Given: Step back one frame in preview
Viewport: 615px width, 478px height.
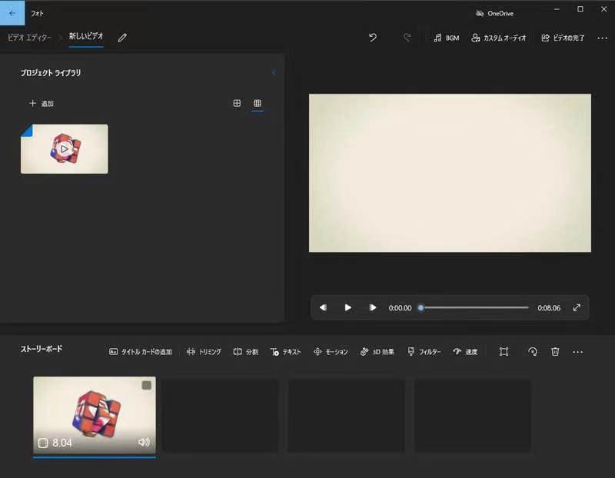Looking at the screenshot, I should point(323,307).
